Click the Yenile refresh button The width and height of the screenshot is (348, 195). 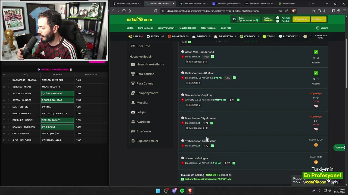[340, 147]
